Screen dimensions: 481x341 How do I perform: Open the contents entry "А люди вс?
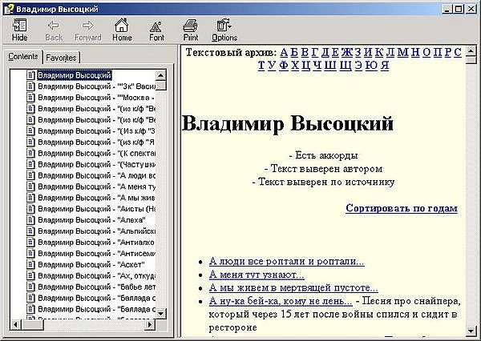[97, 175]
